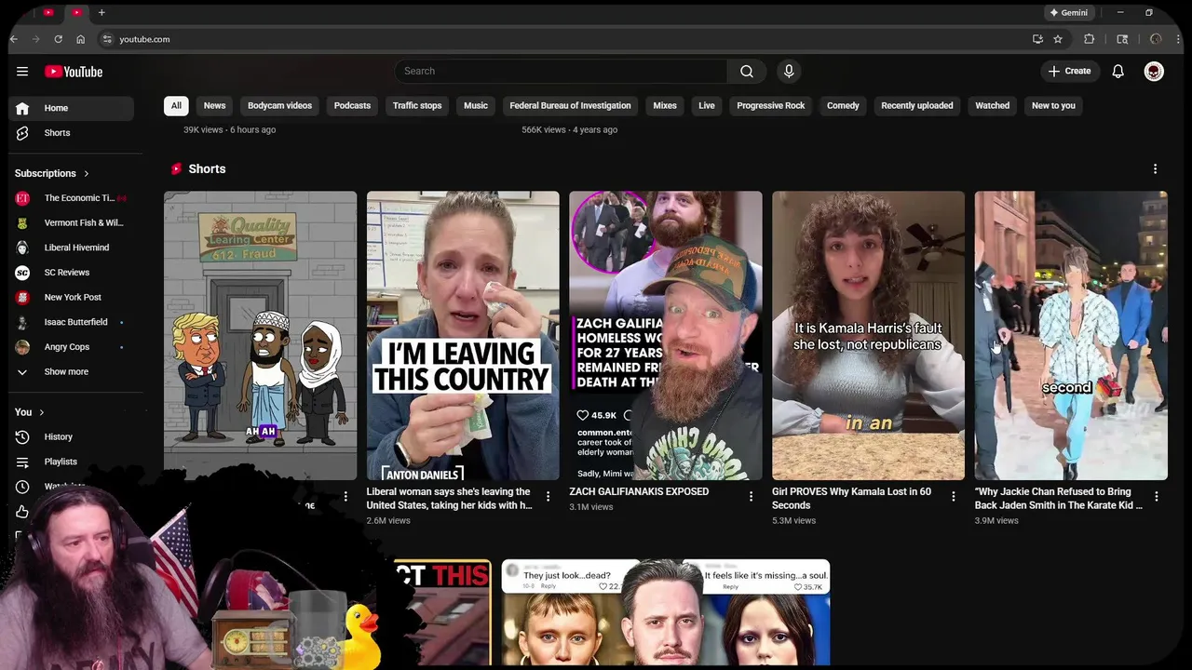
Task: Select the Traffic stops chip
Action: click(x=417, y=106)
